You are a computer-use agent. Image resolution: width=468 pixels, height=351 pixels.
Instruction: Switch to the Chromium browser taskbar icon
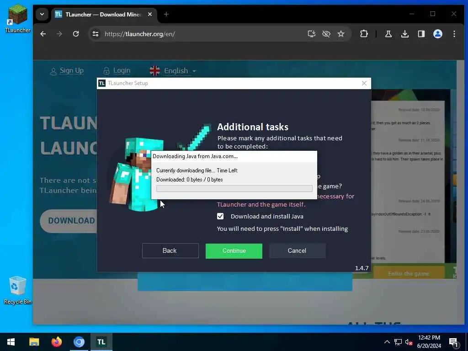(x=79, y=342)
